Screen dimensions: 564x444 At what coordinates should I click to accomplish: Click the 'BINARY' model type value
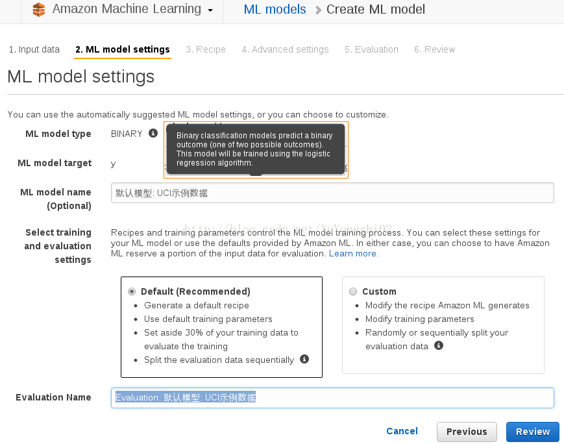click(127, 134)
